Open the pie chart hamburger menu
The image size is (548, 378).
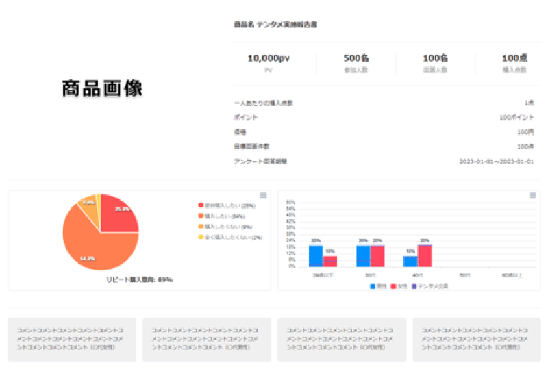point(263,196)
